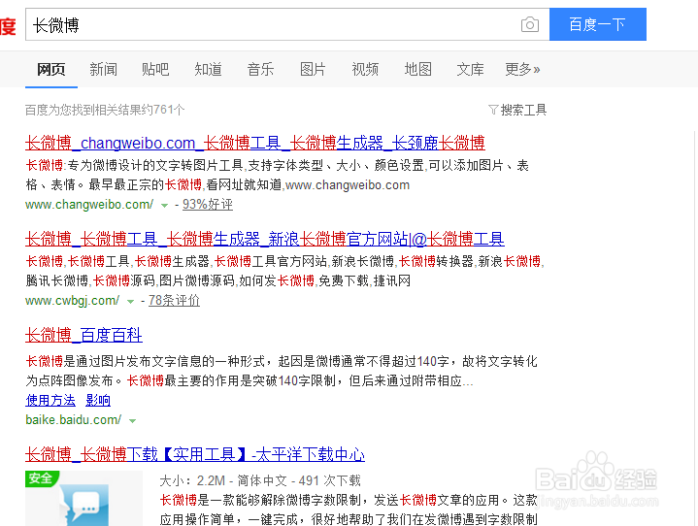Click the www.cwbgj.com/ green URL
Screen dimensions: 698x526
click(x=72, y=301)
